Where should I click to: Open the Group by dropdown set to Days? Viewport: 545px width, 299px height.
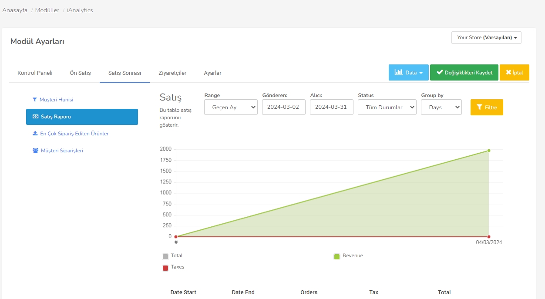click(x=441, y=107)
